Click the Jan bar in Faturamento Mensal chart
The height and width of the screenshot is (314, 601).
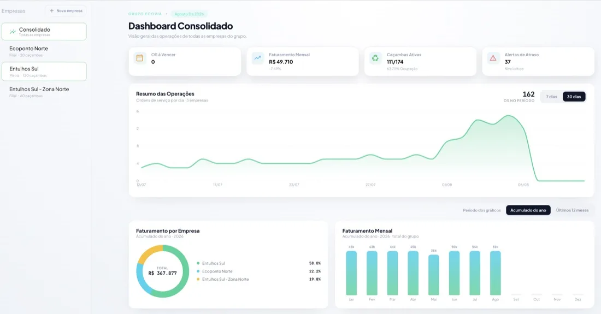pos(351,273)
